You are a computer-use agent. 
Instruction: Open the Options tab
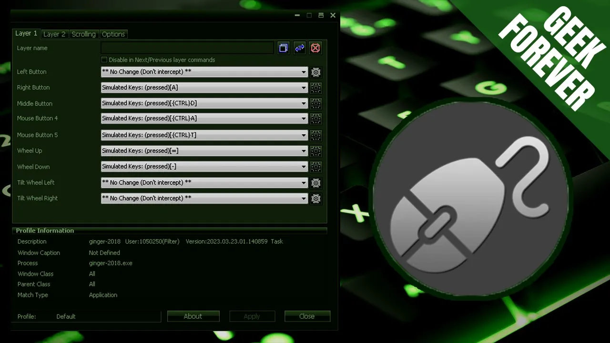(x=113, y=34)
